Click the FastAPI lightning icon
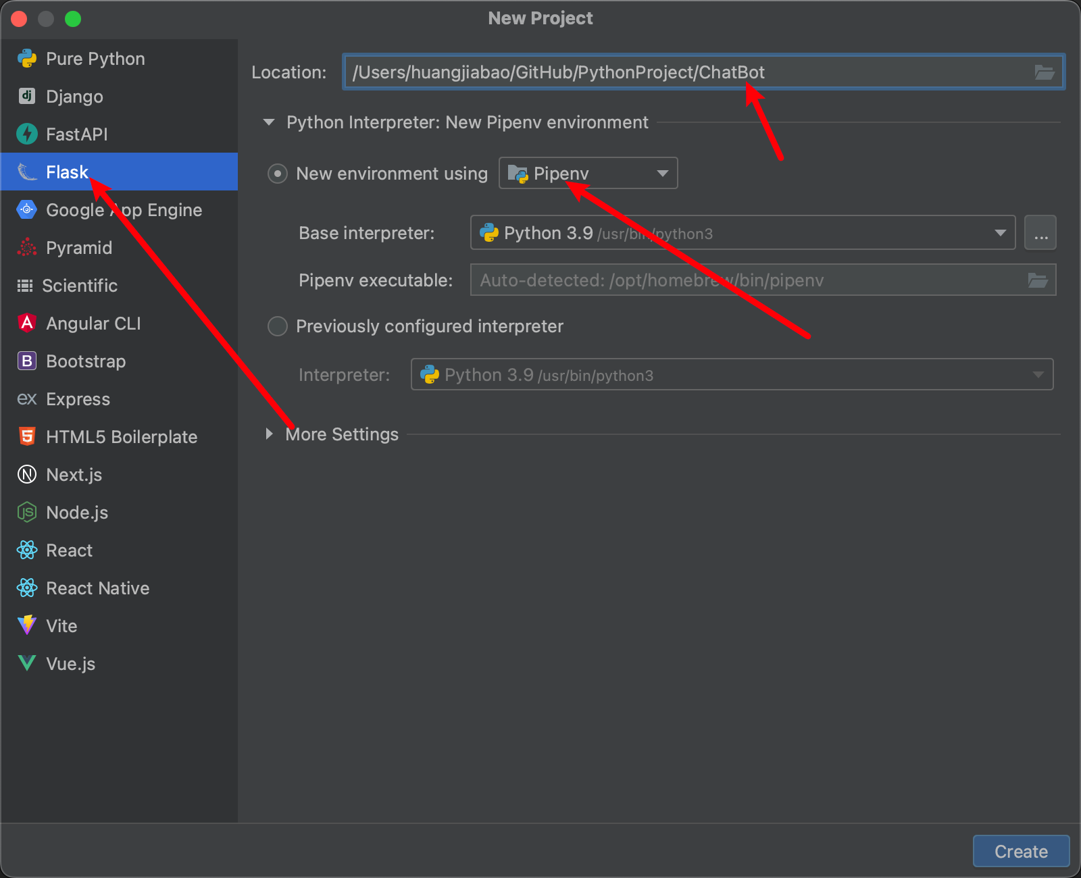The height and width of the screenshot is (878, 1081). click(x=27, y=134)
